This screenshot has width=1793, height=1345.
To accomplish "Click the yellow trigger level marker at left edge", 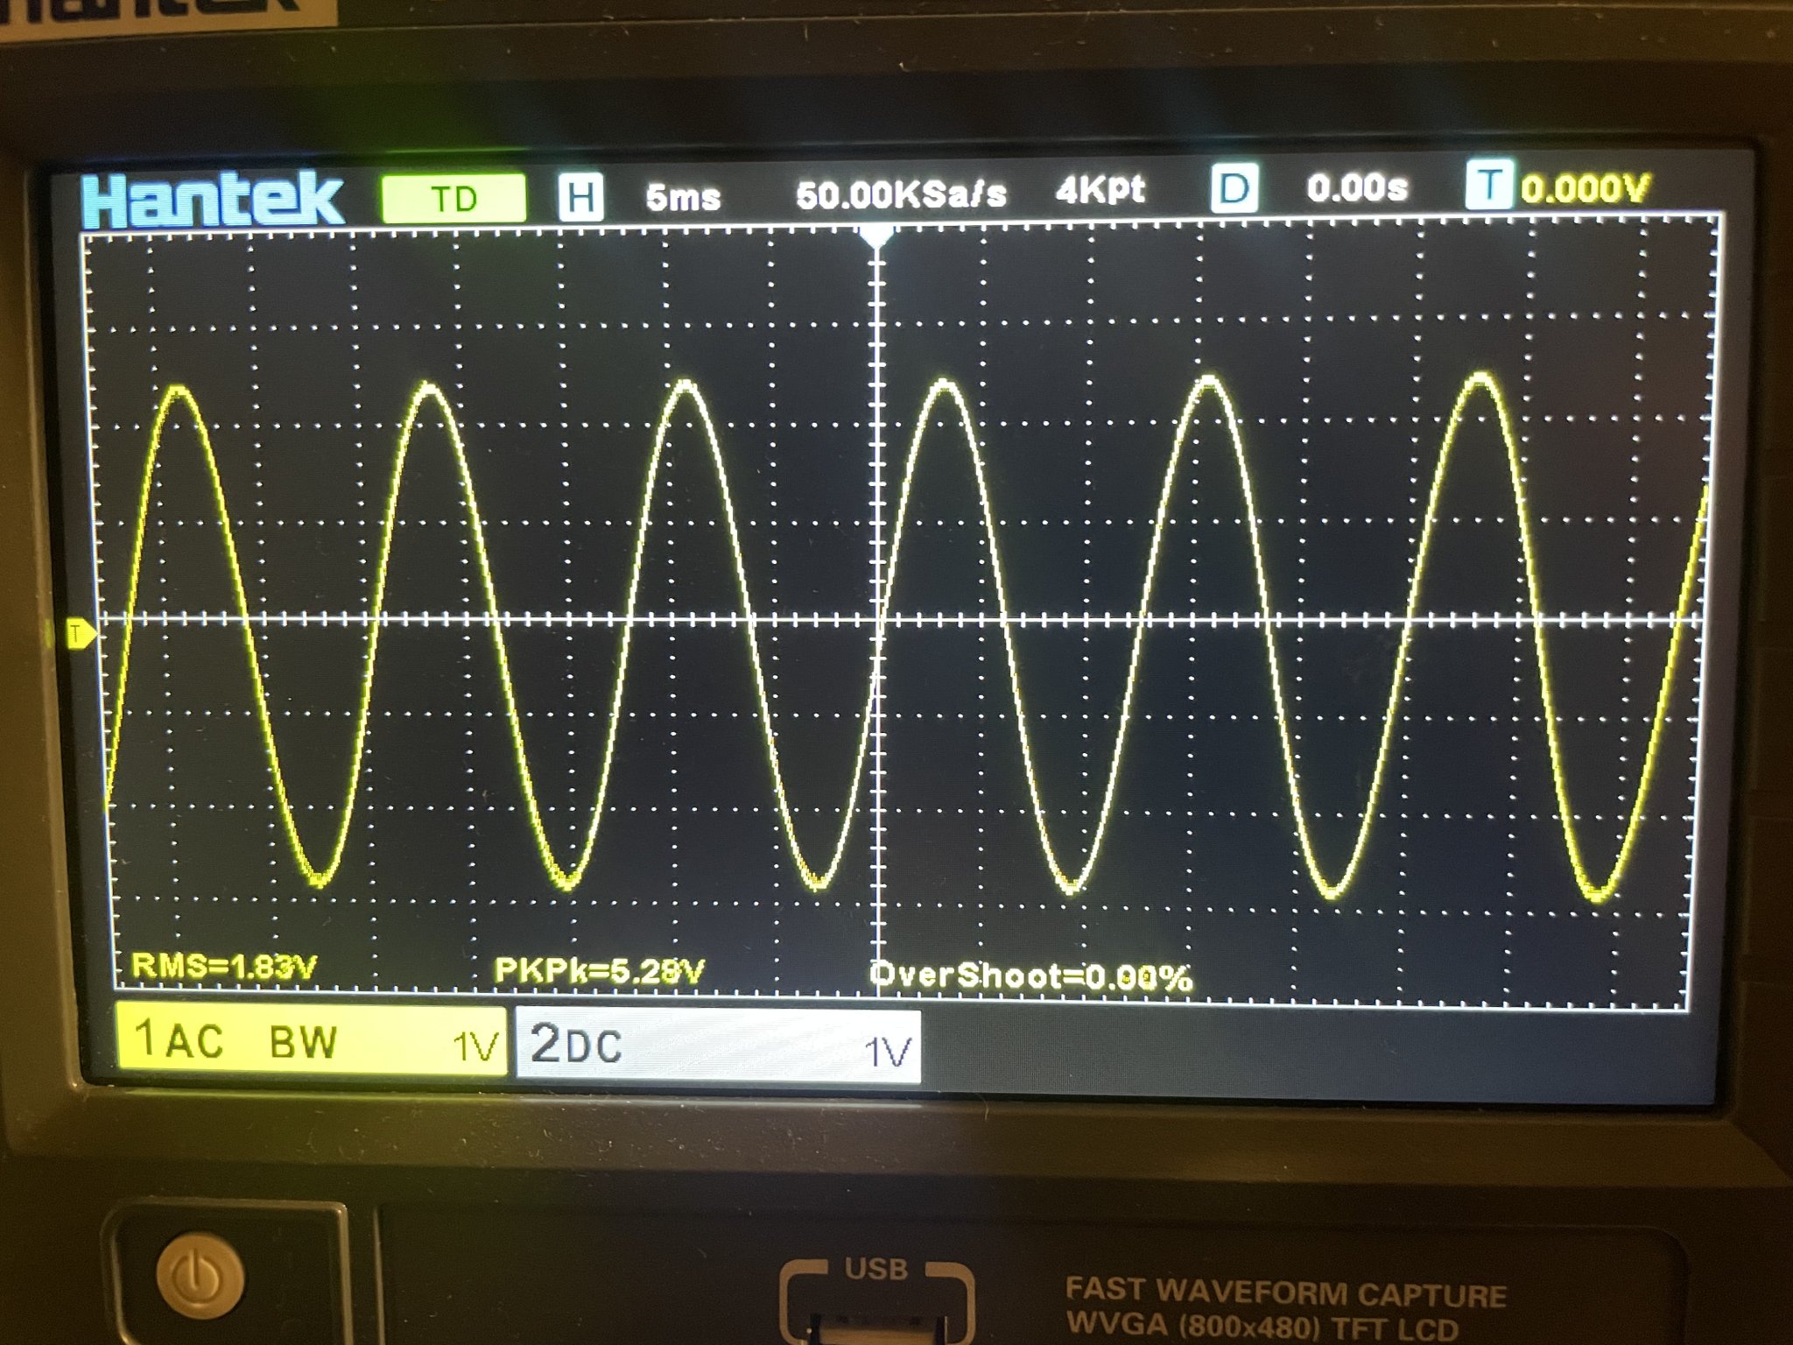I will point(81,633).
